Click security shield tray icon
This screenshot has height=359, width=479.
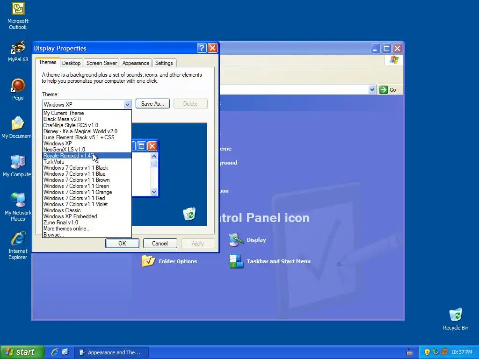pyautogui.click(x=427, y=352)
